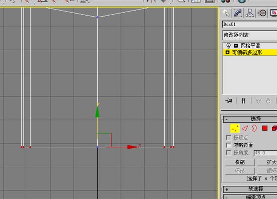Expand the 可编辑多边形 stack entry
The image size is (277, 199).
227,52
